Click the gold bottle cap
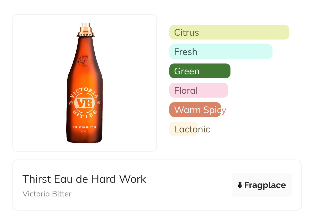314x223 pixels. (85, 30)
